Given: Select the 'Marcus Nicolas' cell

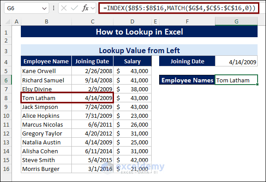Looking at the screenshot, I should click(46, 124).
